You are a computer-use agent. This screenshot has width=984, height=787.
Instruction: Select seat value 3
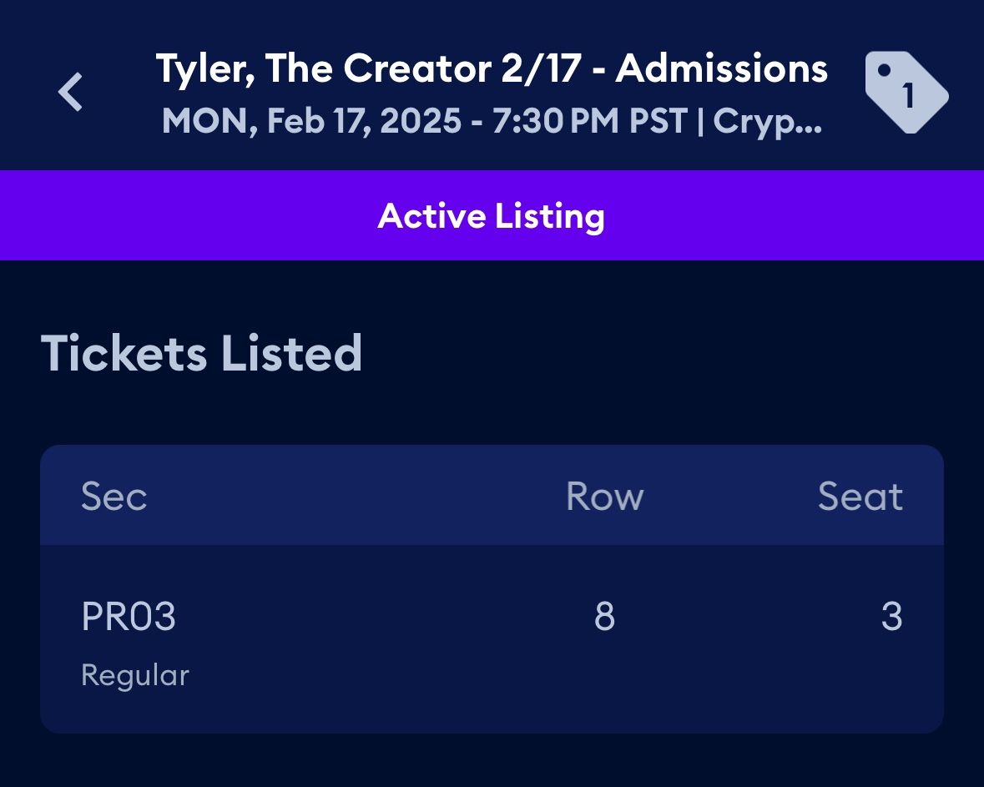[x=891, y=618]
